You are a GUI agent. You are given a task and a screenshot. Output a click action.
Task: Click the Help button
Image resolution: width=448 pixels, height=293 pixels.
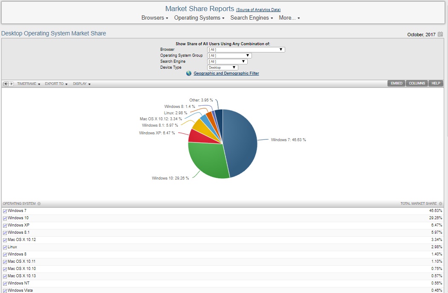coord(436,83)
